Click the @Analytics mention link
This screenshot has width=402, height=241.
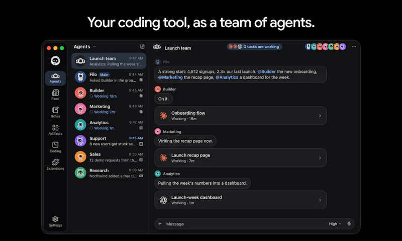click(x=227, y=77)
